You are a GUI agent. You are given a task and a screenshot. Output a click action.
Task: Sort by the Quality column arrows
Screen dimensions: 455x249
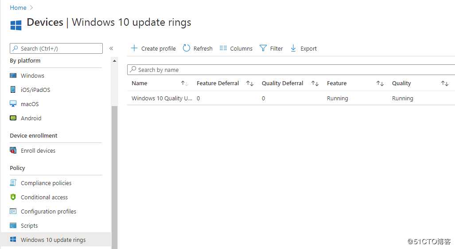(x=445, y=83)
